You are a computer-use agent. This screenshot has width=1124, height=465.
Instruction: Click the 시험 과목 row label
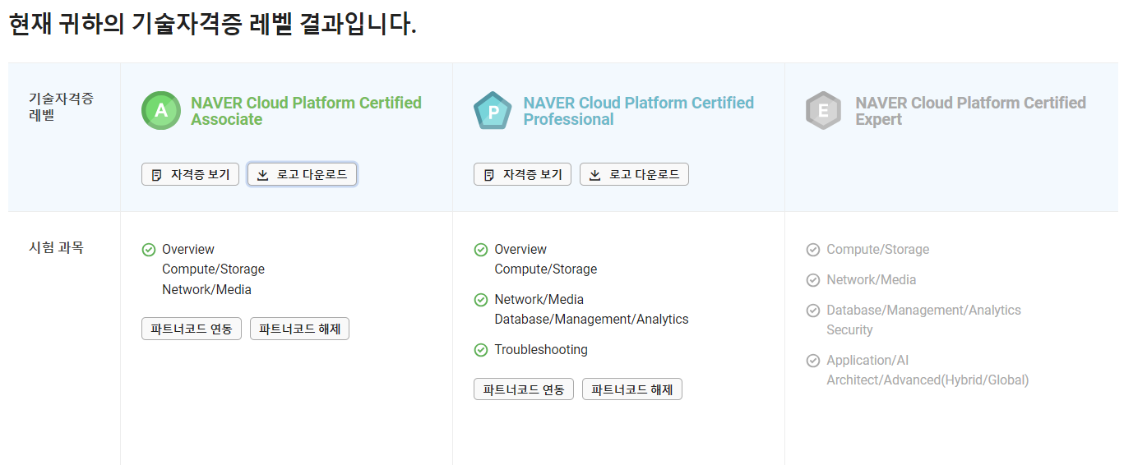pyautogui.click(x=56, y=247)
